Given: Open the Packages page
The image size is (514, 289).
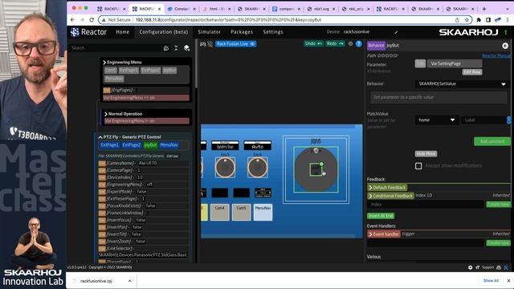Looking at the screenshot, I should pos(242,32).
